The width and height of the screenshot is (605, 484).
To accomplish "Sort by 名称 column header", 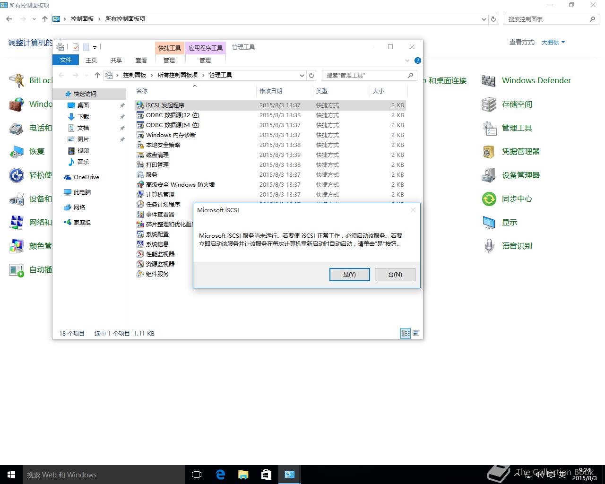I will (195, 91).
